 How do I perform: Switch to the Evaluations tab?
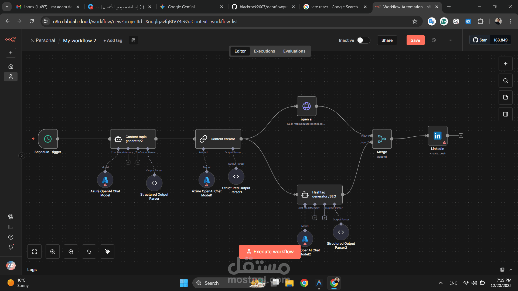click(x=294, y=51)
